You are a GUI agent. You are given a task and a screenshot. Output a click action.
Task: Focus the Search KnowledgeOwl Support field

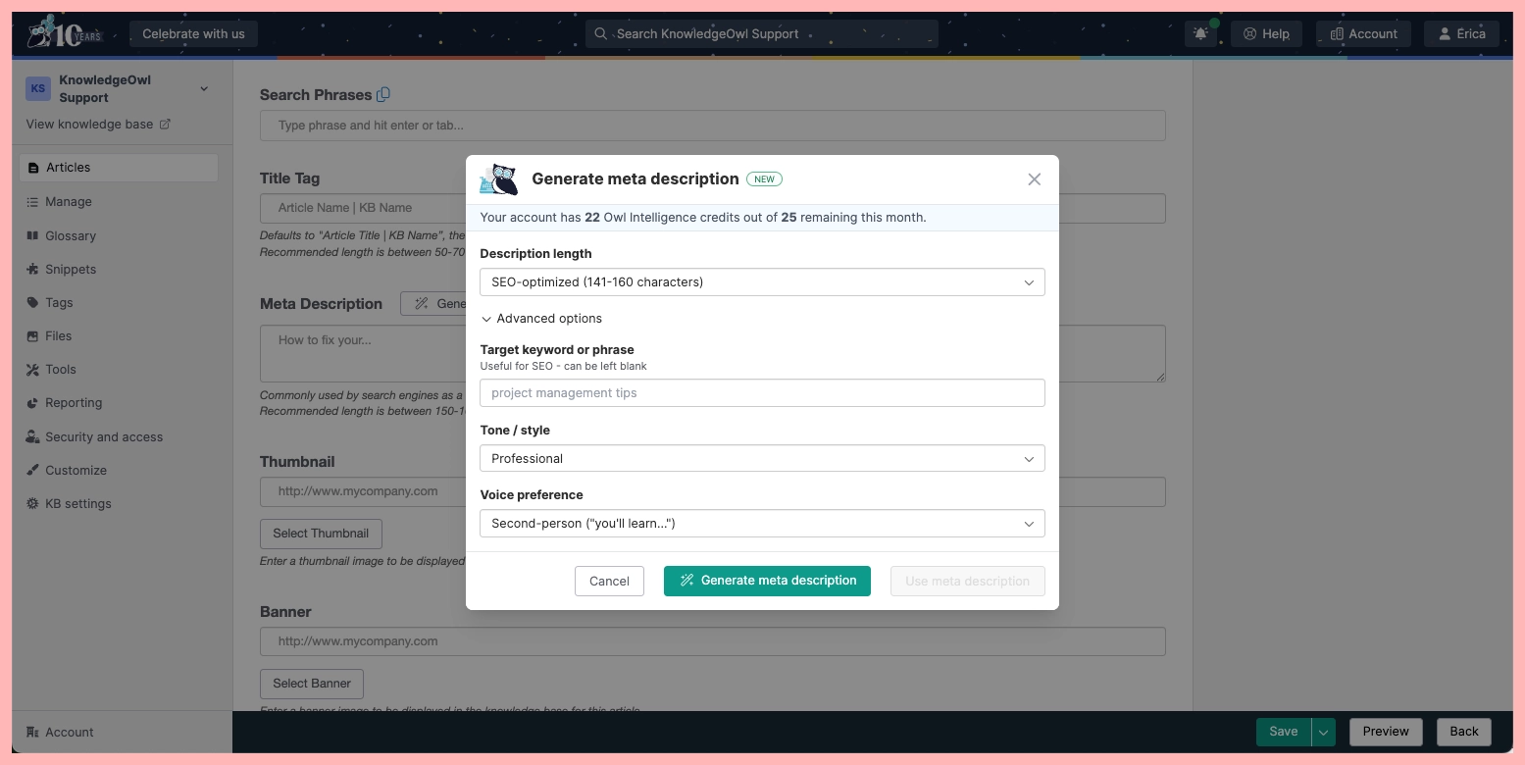762,33
